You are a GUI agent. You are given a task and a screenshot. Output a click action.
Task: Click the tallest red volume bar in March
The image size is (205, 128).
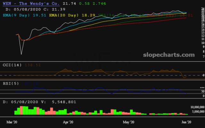click(x=21, y=110)
